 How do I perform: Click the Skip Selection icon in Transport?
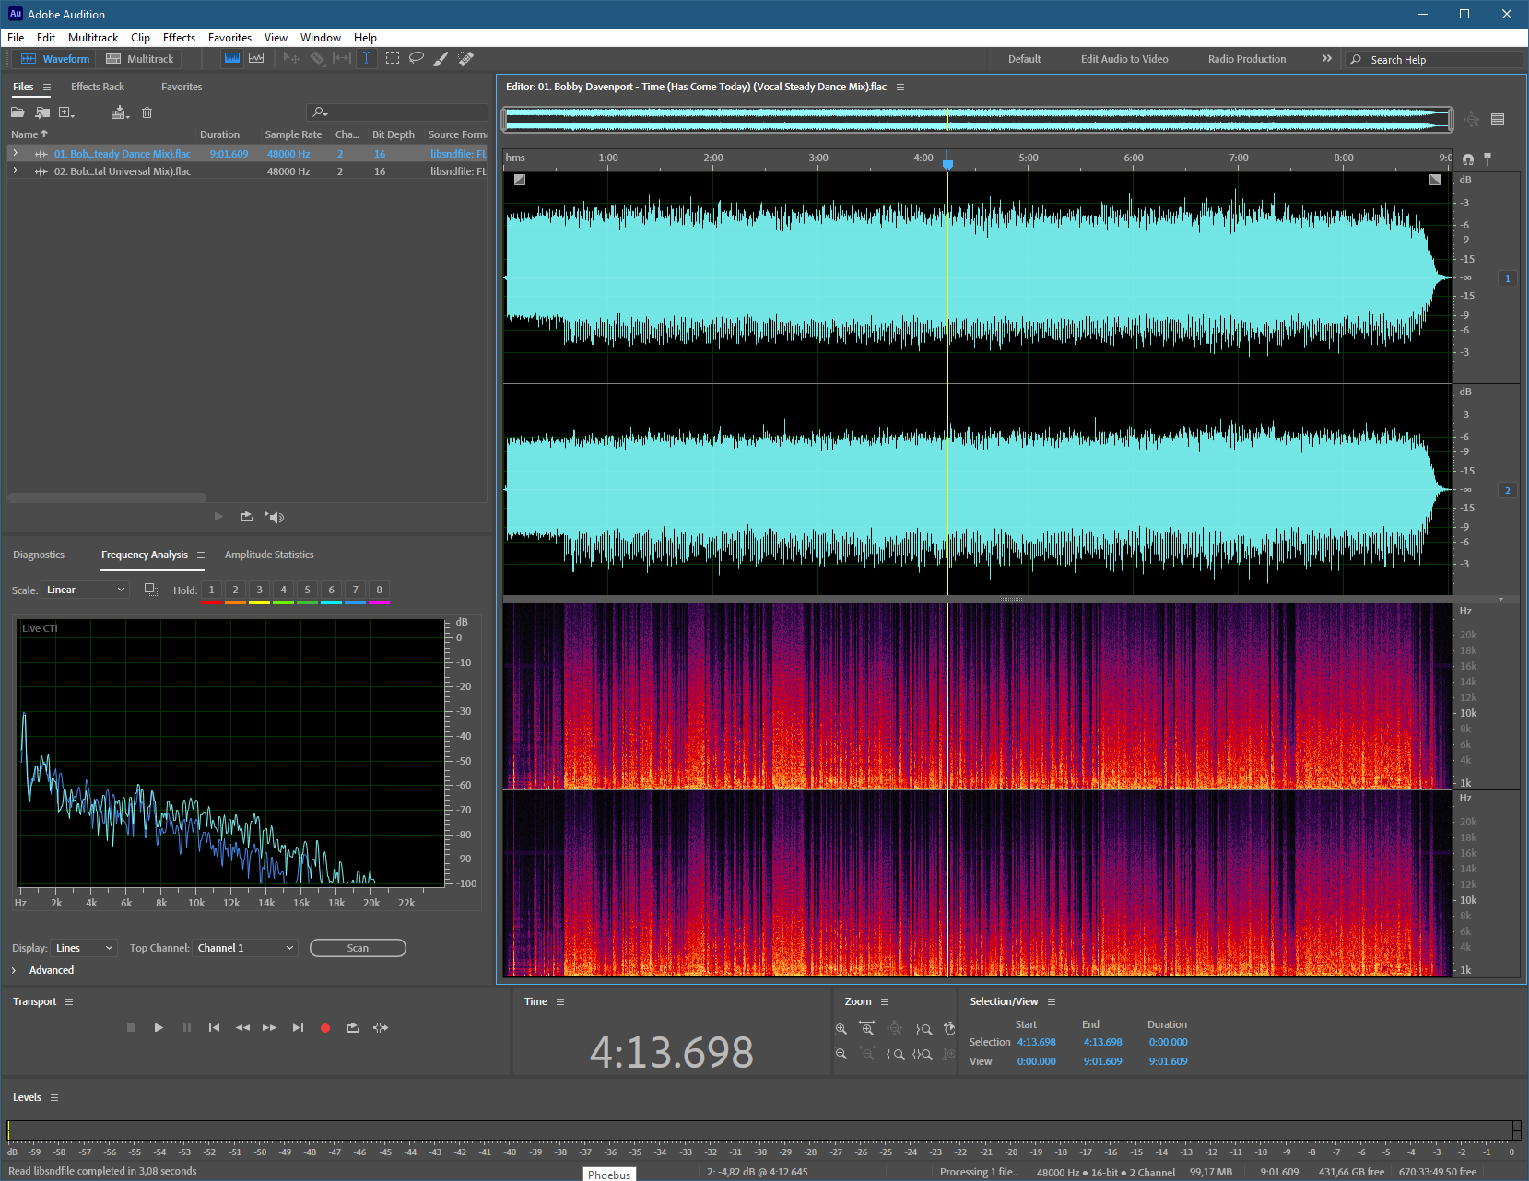click(x=381, y=1028)
